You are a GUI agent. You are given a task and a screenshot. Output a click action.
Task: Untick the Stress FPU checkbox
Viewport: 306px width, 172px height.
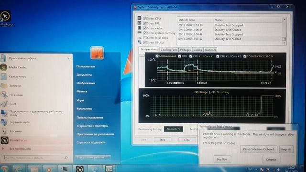[x=145, y=23]
